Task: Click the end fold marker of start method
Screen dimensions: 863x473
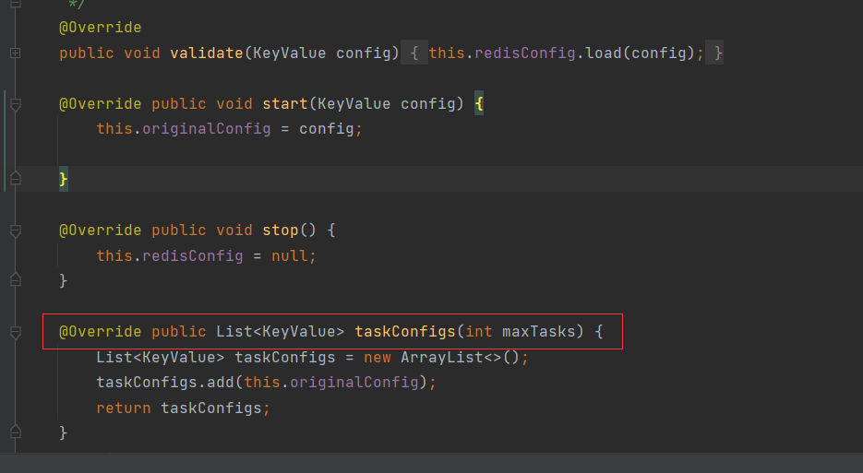Action: [x=16, y=178]
